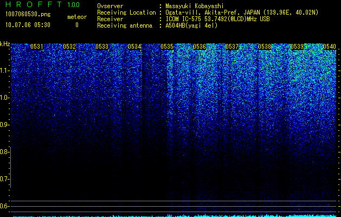Click the 0536 time marker
The height and width of the screenshot is (217, 341).
point(200,47)
